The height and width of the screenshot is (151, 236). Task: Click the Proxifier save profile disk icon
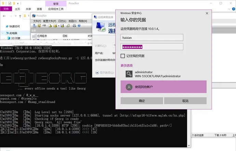[x=62, y=26]
